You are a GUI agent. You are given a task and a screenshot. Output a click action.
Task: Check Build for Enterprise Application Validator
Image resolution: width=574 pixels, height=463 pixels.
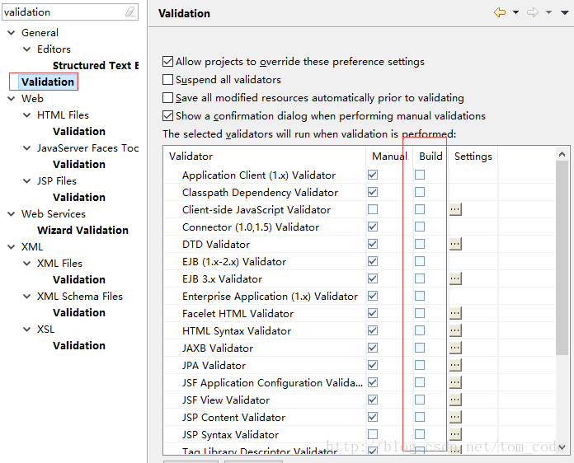(x=420, y=296)
